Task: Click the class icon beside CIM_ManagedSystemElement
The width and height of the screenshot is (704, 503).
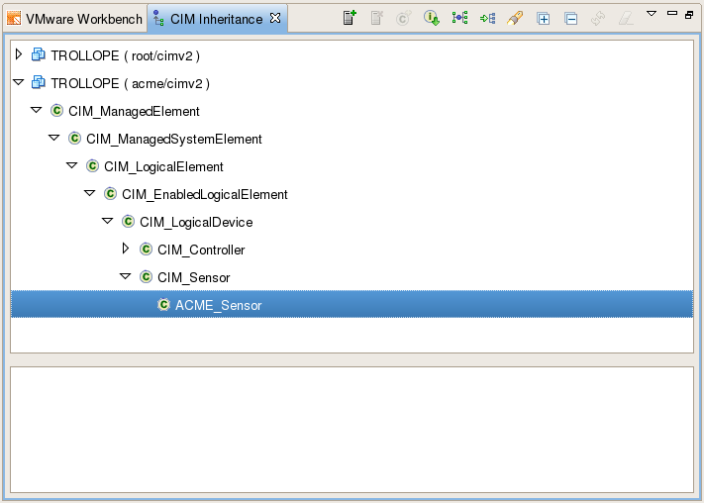Action: pyautogui.click(x=74, y=138)
